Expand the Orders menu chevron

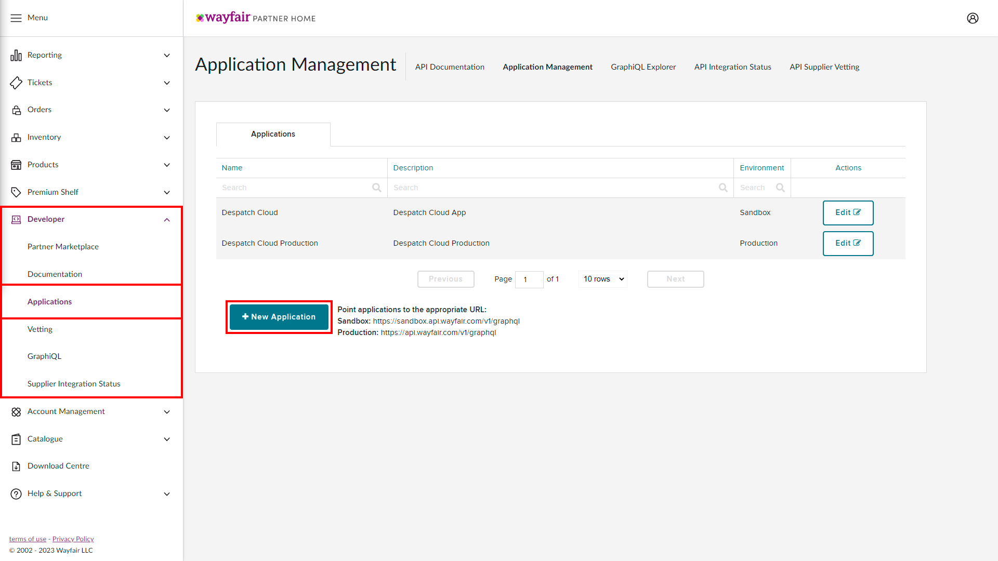[x=167, y=110]
